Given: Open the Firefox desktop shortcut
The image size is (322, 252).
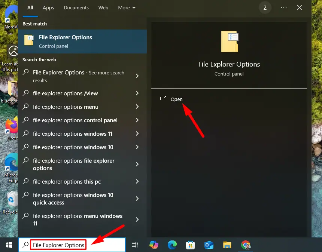Looking at the screenshot, I should click(11, 128).
